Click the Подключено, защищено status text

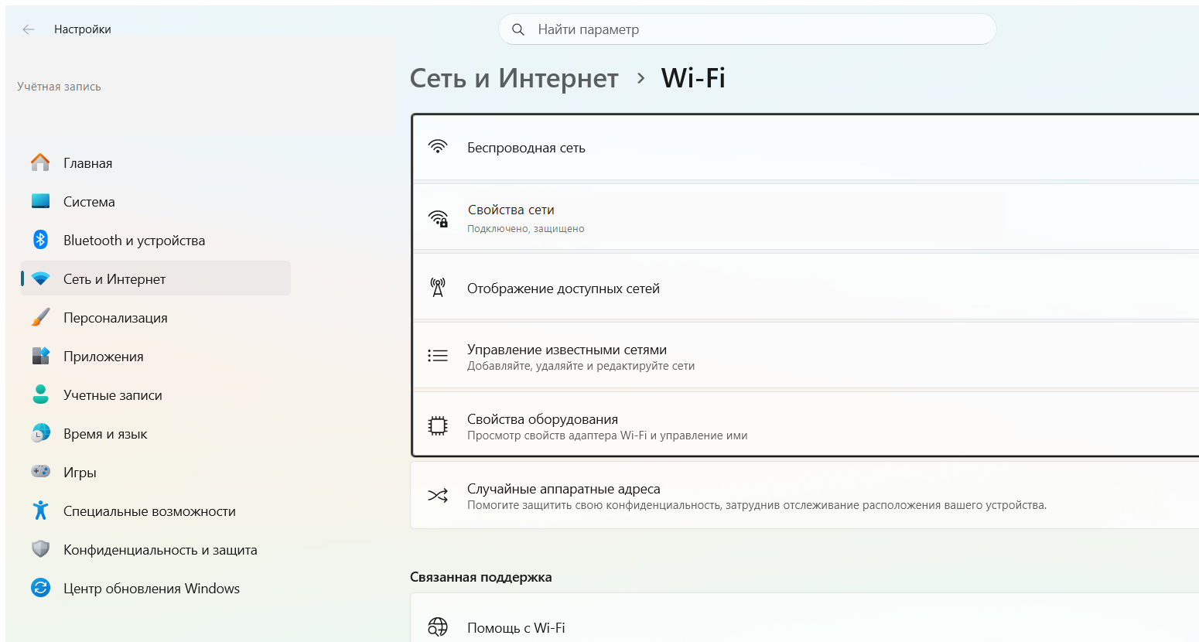pos(526,229)
